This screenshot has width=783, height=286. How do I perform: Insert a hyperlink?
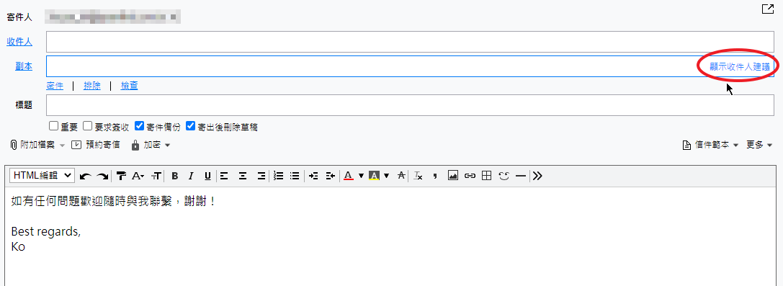[x=470, y=176]
